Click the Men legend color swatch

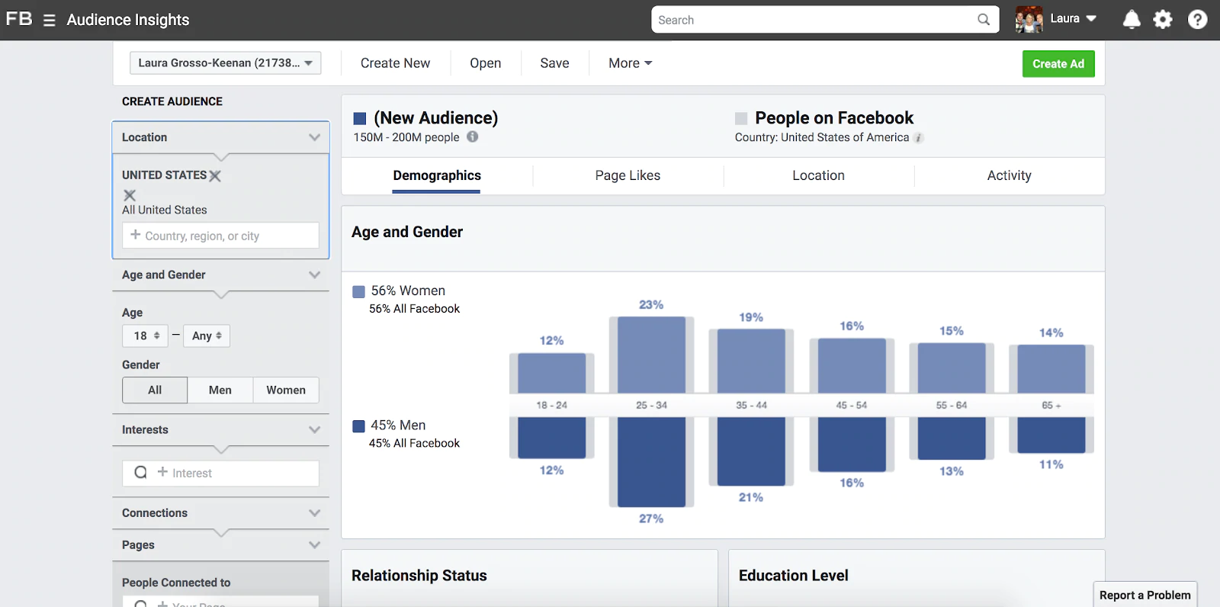358,426
